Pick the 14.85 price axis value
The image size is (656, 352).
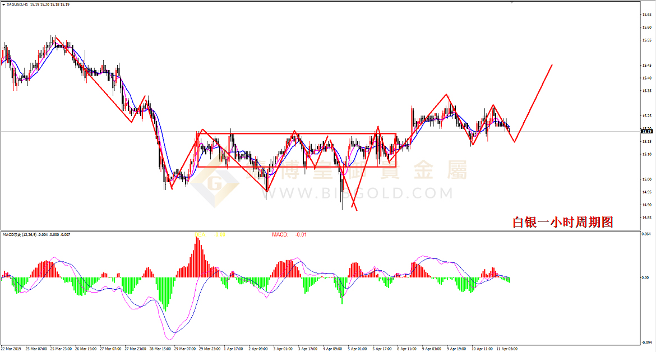(647, 217)
